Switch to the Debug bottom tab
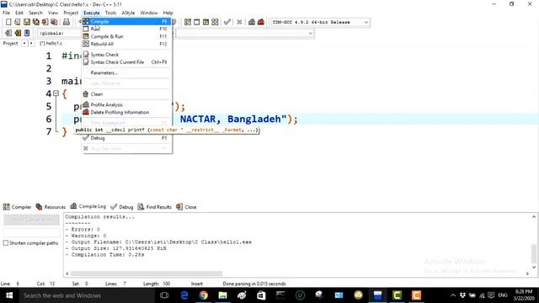Viewport: 539px width, 303px height. tap(122, 207)
